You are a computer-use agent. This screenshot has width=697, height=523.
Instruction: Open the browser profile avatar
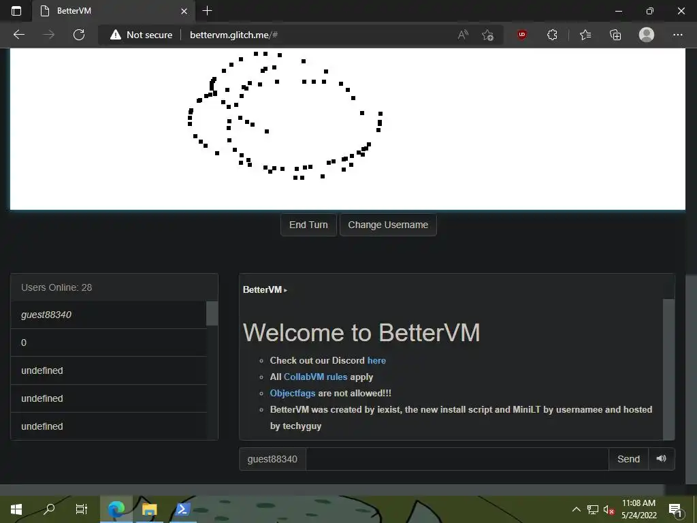tap(647, 35)
